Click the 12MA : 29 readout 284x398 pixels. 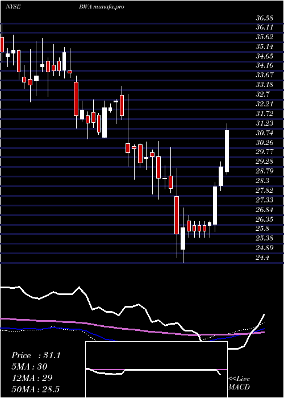[x=32, y=378]
